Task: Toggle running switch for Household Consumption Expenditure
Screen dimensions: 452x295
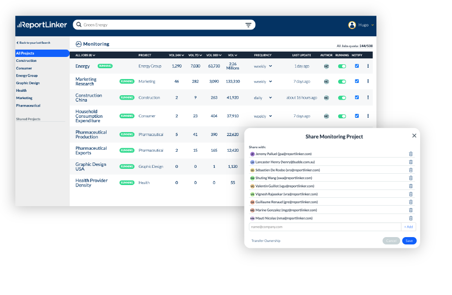Action: pos(342,116)
